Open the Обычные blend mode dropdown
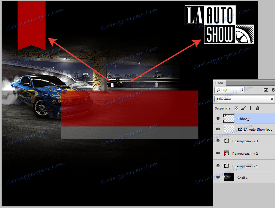Viewport: 275px width, 208px height. pyautogui.click(x=245, y=99)
